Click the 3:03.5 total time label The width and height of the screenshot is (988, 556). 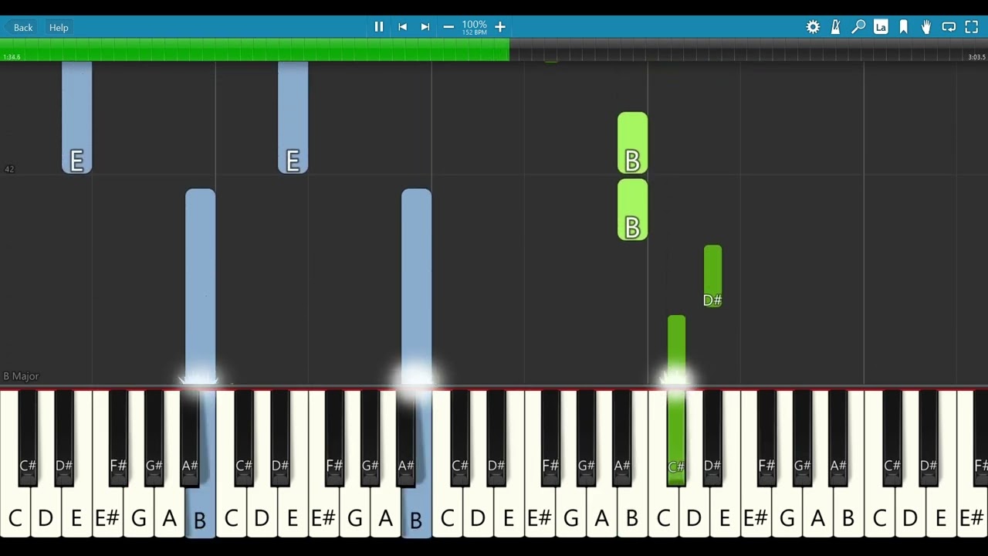976,57
